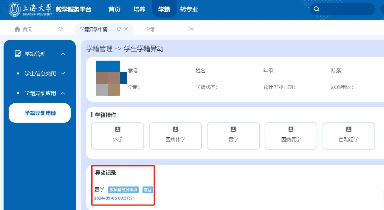Click the 学籍管理 sidebar icon
This screenshot has height=210, width=384.
(x=18, y=54)
